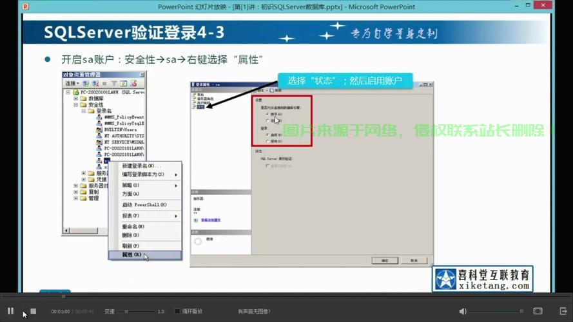Image resolution: width=573 pixels, height=322 pixels.
Task: Toggle fullscreen mode icon in player bar
Action: (538, 311)
